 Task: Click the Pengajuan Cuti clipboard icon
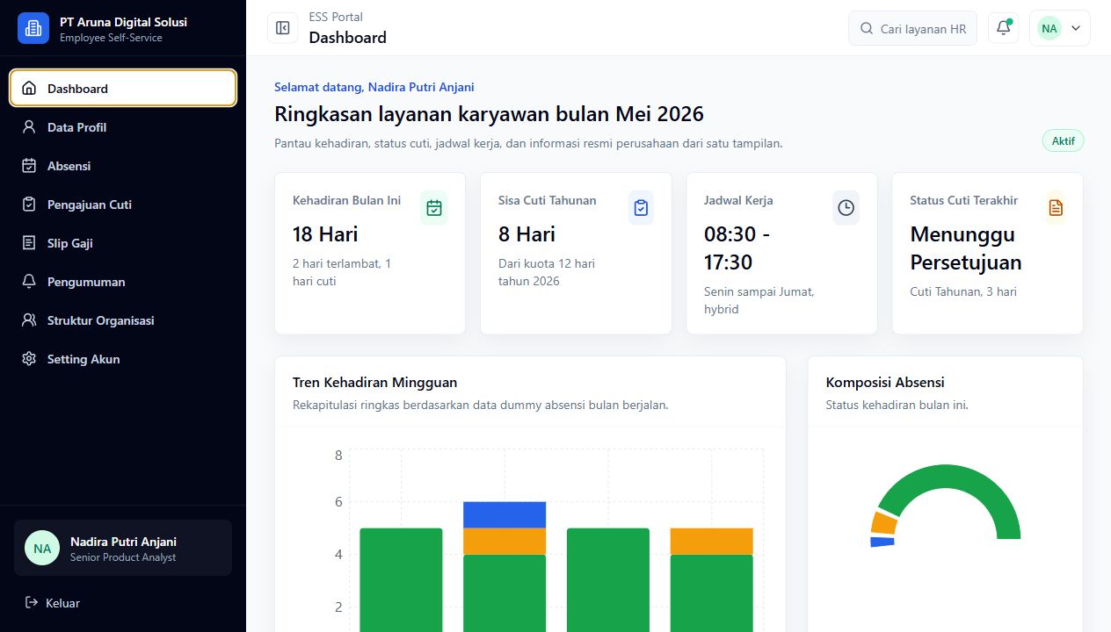point(29,205)
